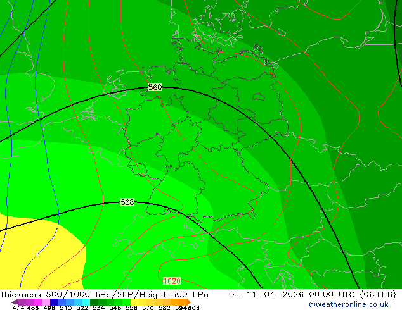
Task: Click the legend value 474
Action: click(18, 307)
